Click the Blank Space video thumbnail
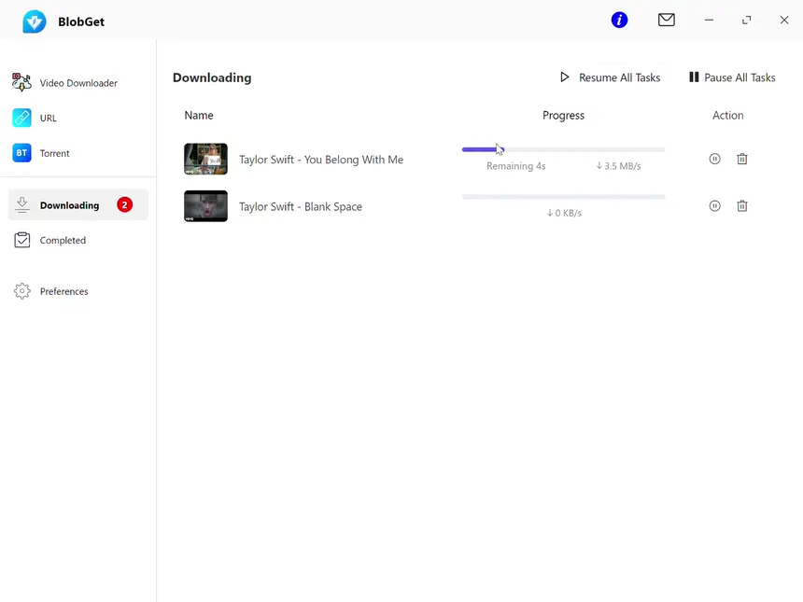This screenshot has height=602, width=803. (x=205, y=206)
